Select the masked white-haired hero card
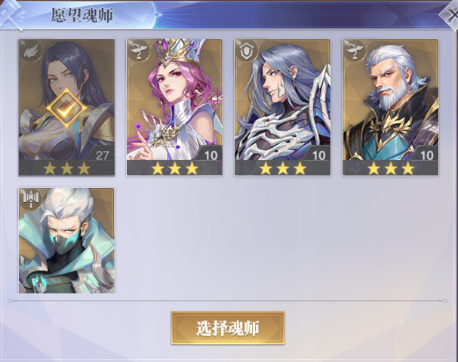Image resolution: width=458 pixels, height=362 pixels. [x=66, y=241]
